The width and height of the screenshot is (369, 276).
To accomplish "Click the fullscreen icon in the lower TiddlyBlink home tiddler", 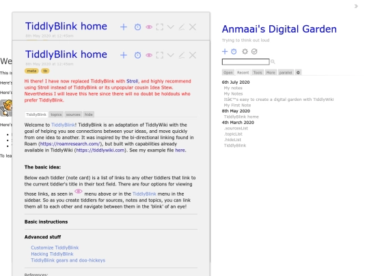I will pyautogui.click(x=160, y=55).
